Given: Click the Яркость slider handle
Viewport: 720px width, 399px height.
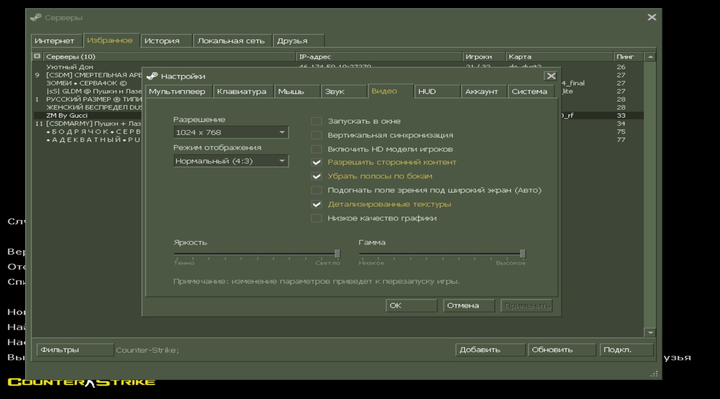Looking at the screenshot, I should (337, 254).
